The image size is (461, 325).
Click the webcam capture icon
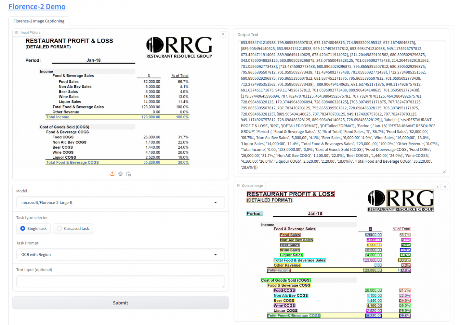[120, 174]
